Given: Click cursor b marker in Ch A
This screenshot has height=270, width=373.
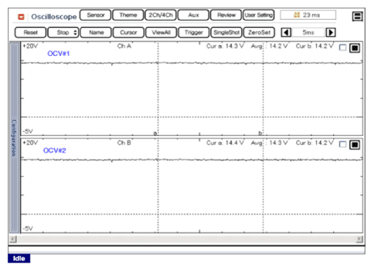Looking at the screenshot, I should [260, 133].
